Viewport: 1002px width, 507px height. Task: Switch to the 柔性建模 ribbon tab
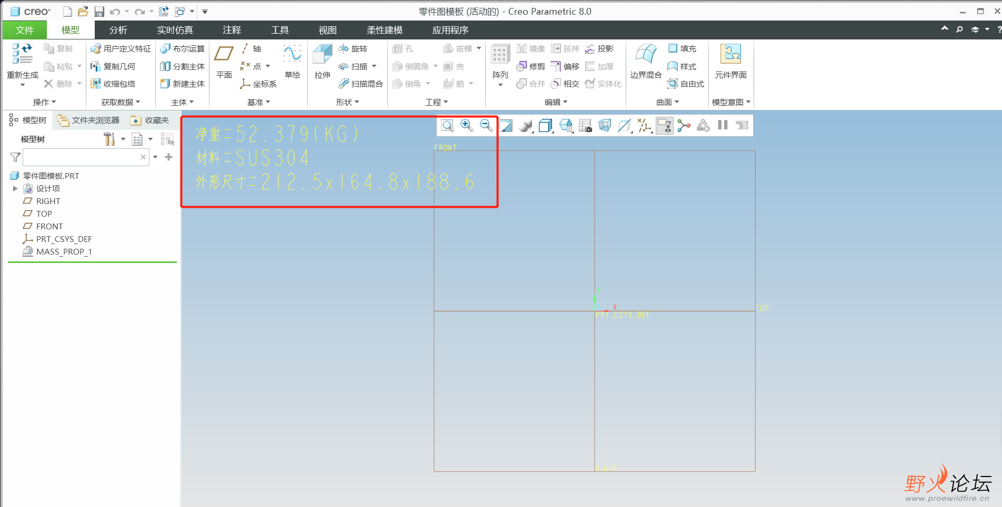[x=384, y=30]
